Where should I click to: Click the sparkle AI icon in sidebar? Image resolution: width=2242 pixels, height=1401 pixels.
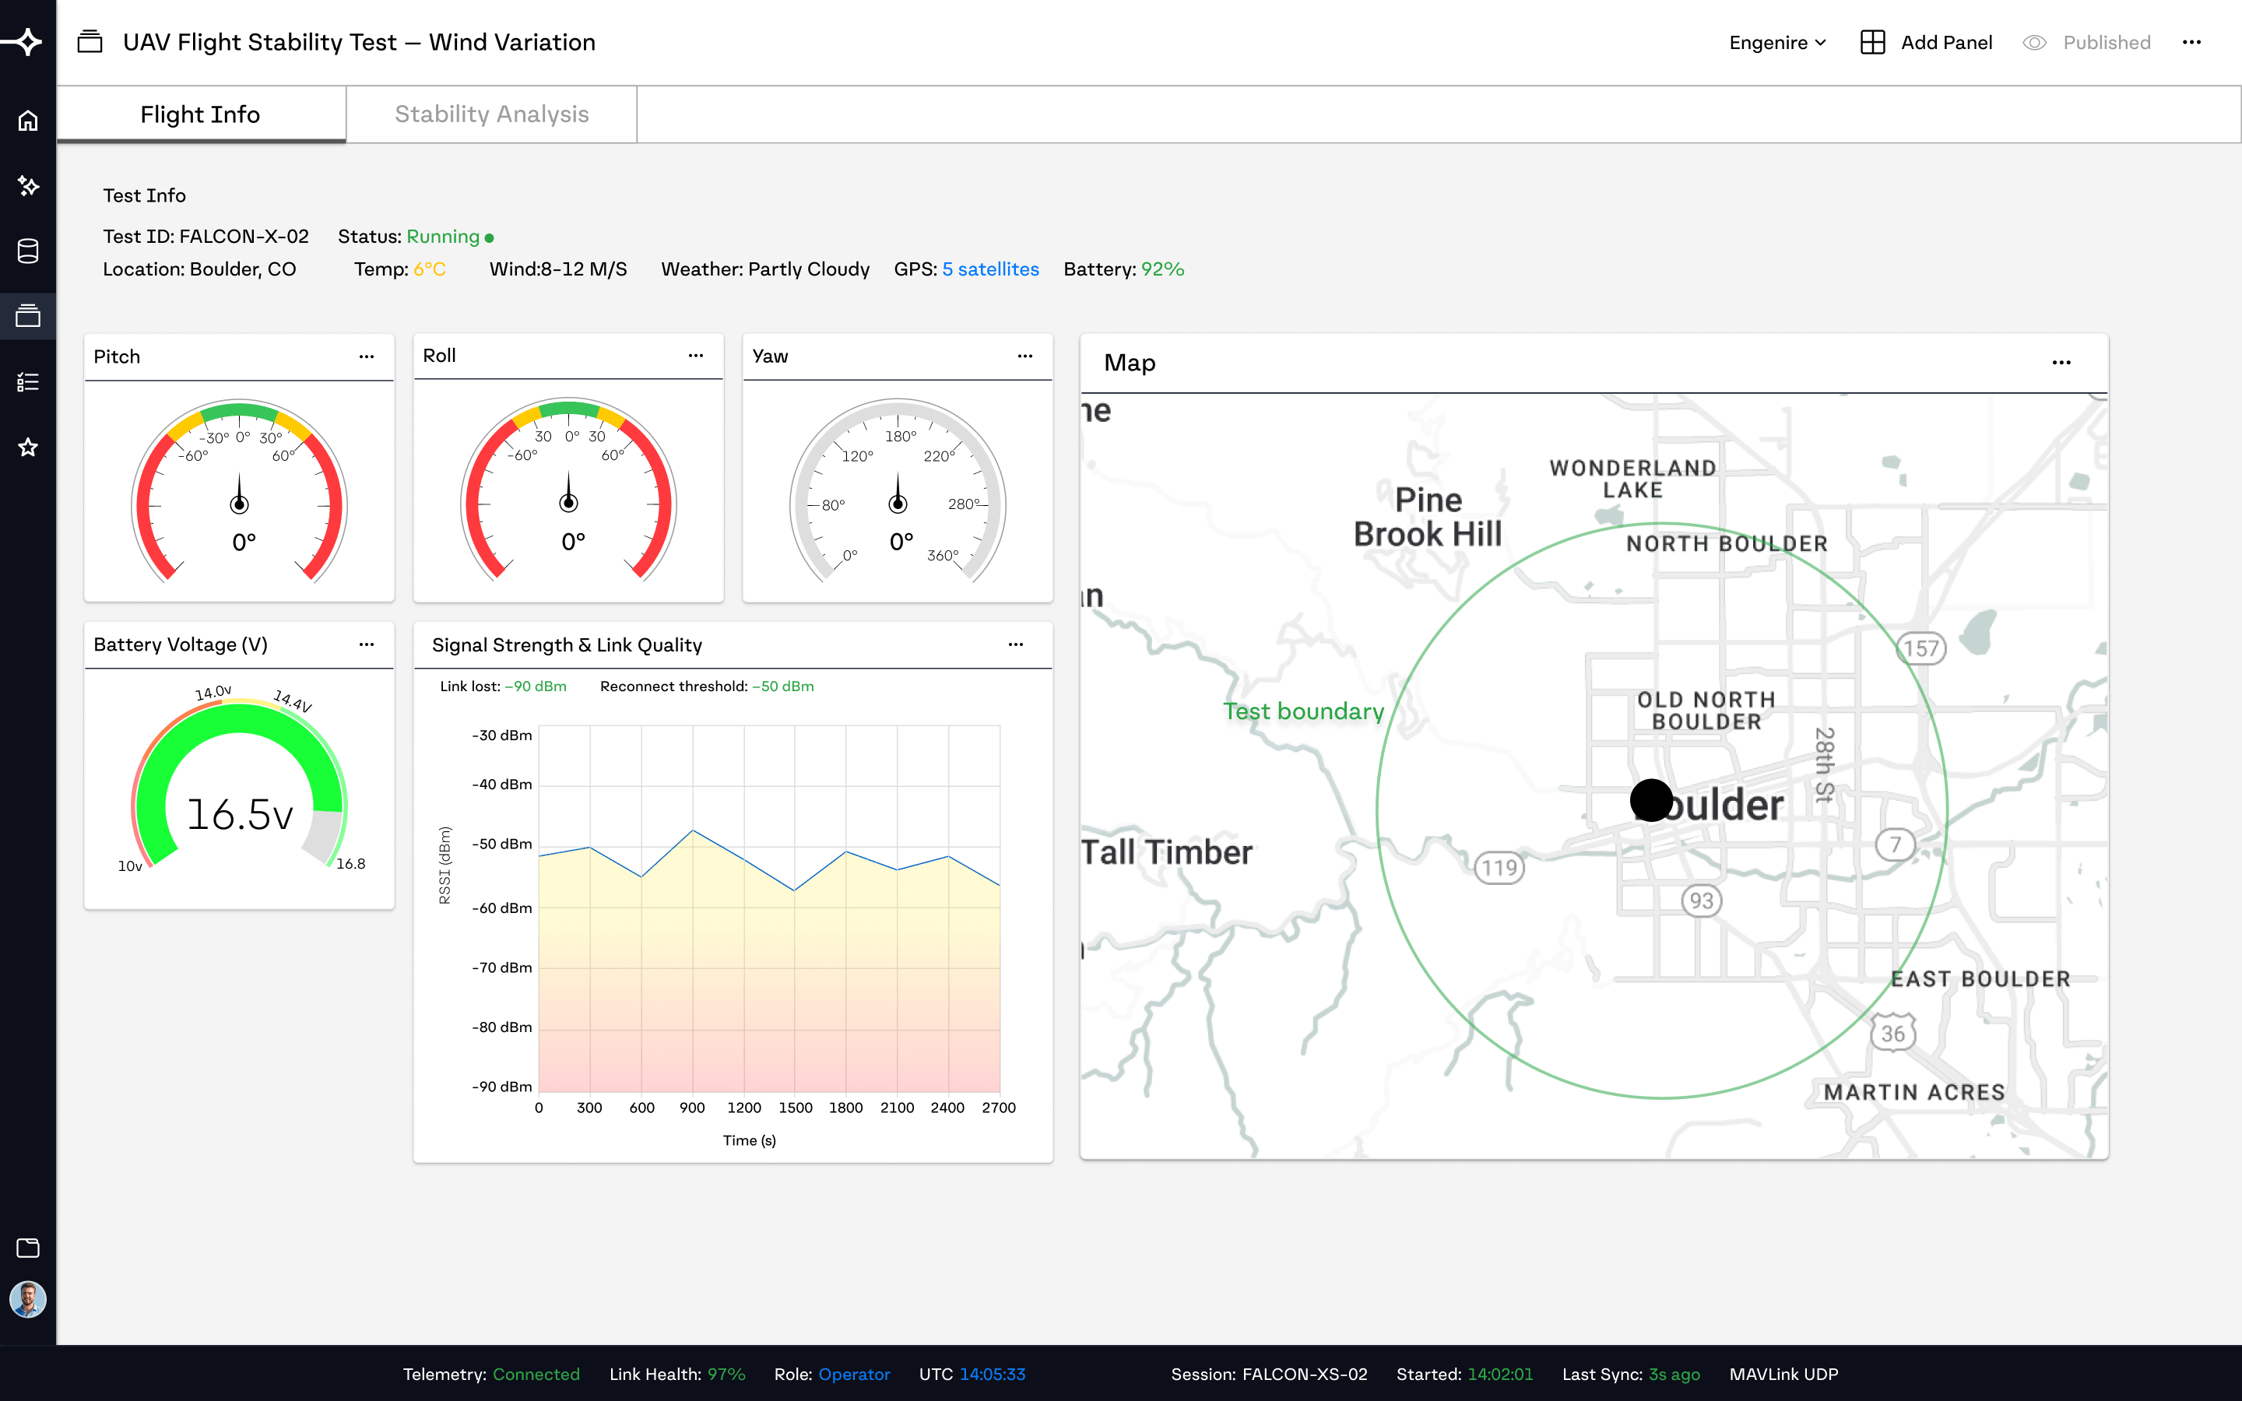[x=28, y=186]
